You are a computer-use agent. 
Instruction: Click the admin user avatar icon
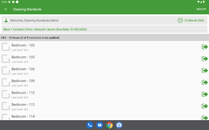pos(6,20)
